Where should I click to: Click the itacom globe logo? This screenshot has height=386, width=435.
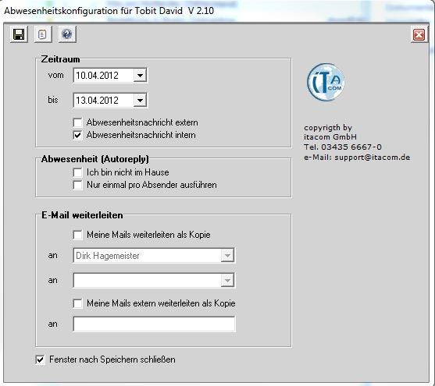pos(326,82)
